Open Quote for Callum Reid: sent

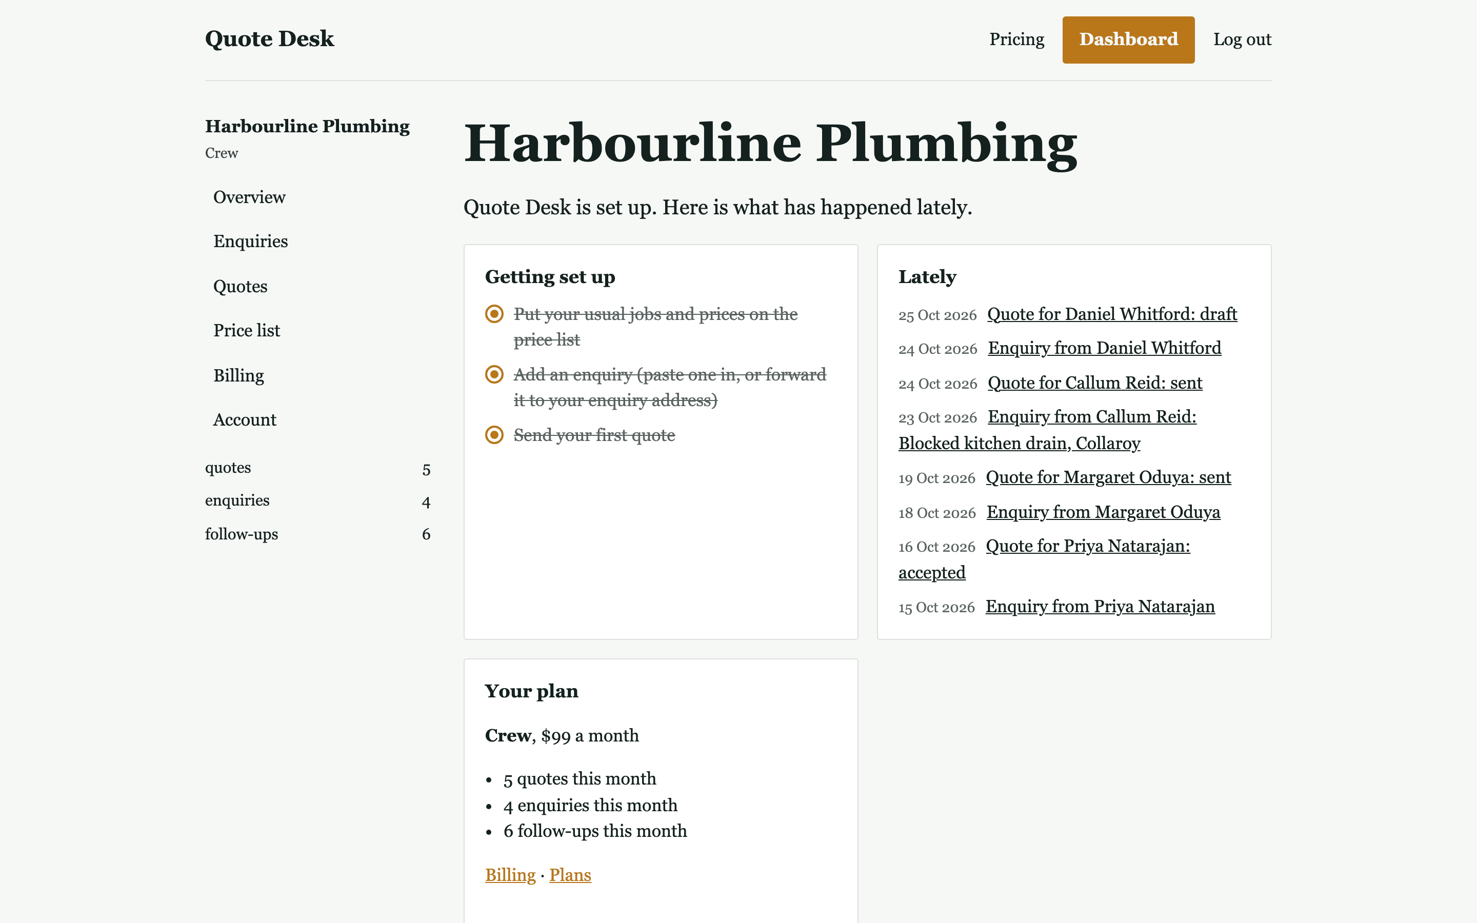[1094, 383]
